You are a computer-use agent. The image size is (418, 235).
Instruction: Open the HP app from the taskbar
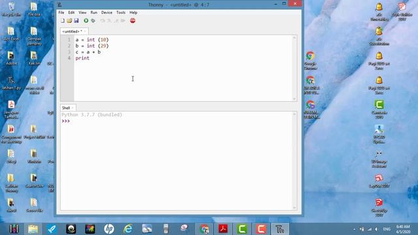pos(109,229)
